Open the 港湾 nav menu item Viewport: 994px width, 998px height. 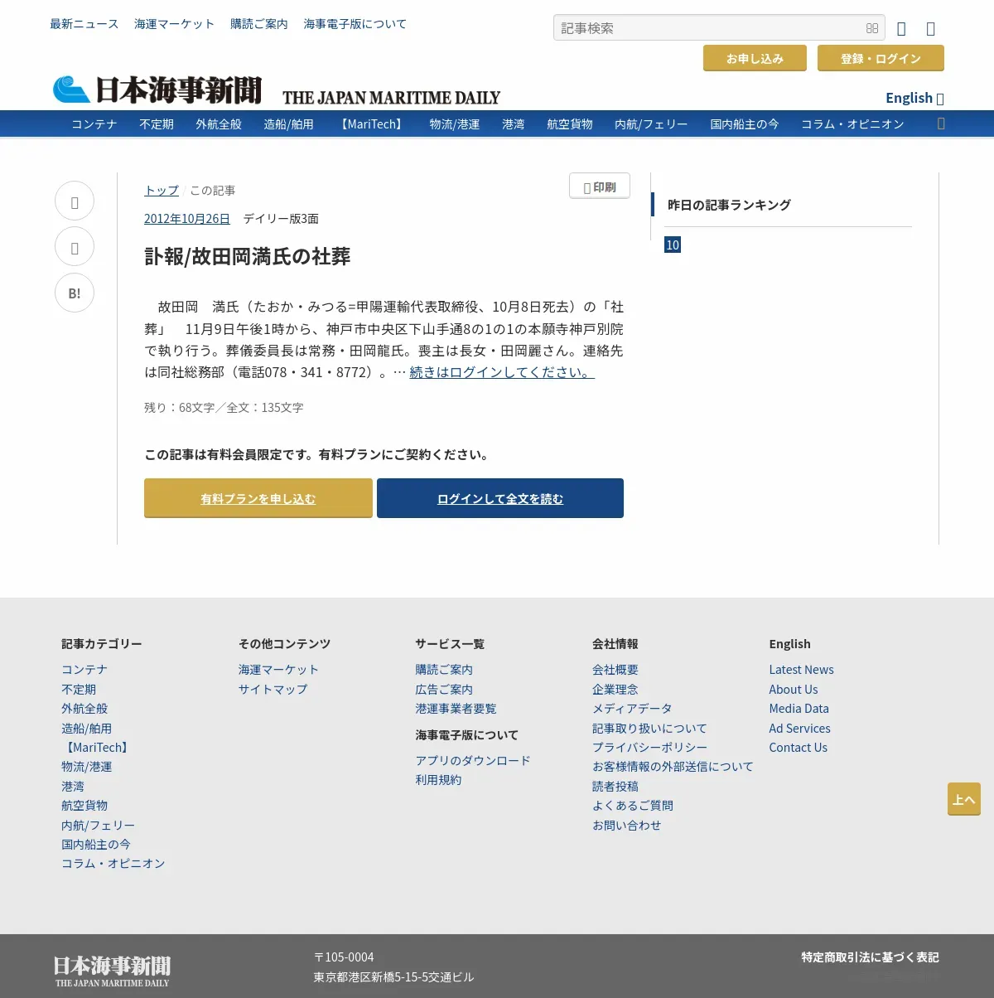[x=514, y=124]
